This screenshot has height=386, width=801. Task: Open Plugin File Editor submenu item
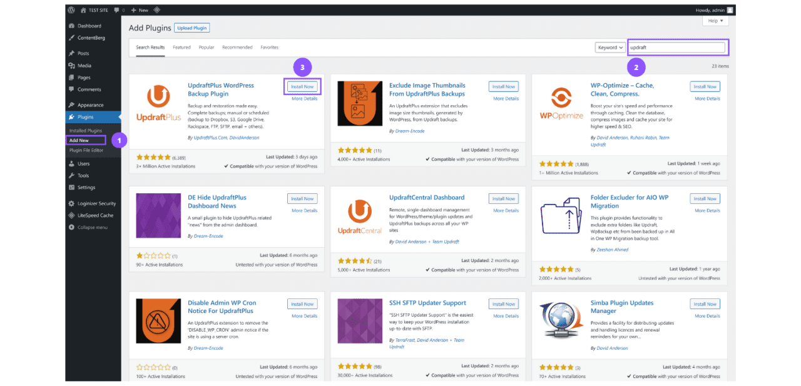pyautogui.click(x=86, y=150)
